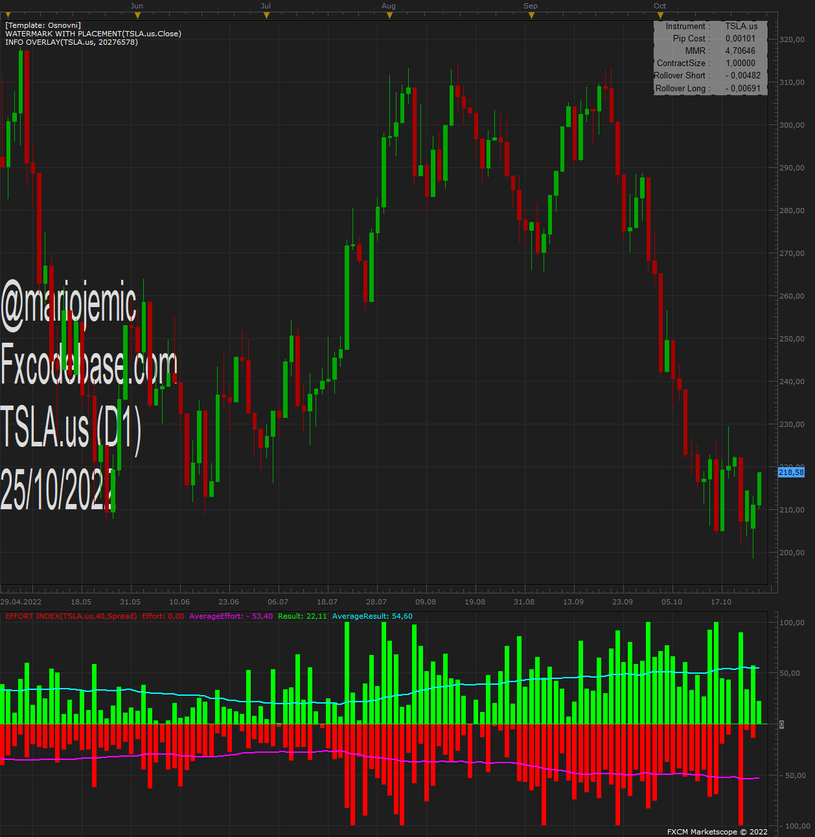Click the Sep month marker triangle
Image resolution: width=815 pixels, height=837 pixels.
tap(531, 16)
